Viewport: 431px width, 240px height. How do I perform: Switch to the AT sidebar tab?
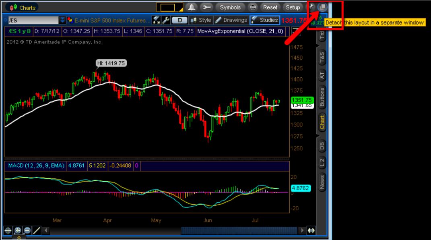tap(322, 75)
